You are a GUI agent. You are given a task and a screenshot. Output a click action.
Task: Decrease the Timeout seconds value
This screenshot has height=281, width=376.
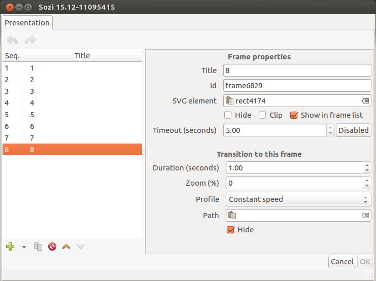coord(331,133)
